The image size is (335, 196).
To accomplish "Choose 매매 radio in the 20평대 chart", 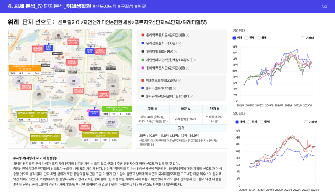I will click(x=237, y=122).
